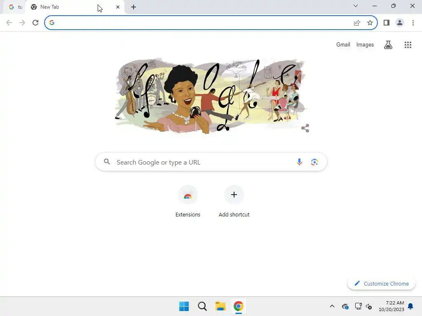
Task: Show hidden system tray icons
Action: point(332,306)
